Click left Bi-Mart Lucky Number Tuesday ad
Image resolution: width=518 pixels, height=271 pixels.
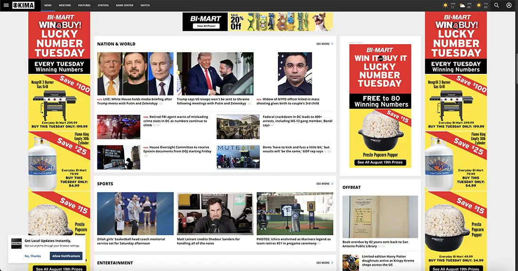tap(59, 43)
